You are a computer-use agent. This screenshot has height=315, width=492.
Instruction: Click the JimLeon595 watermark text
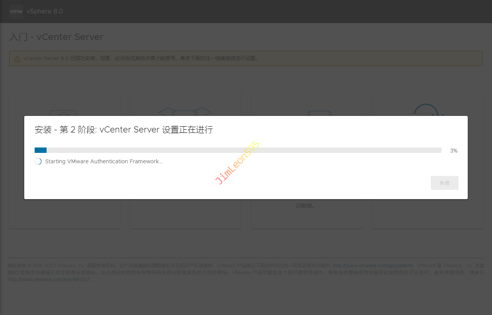pos(238,163)
